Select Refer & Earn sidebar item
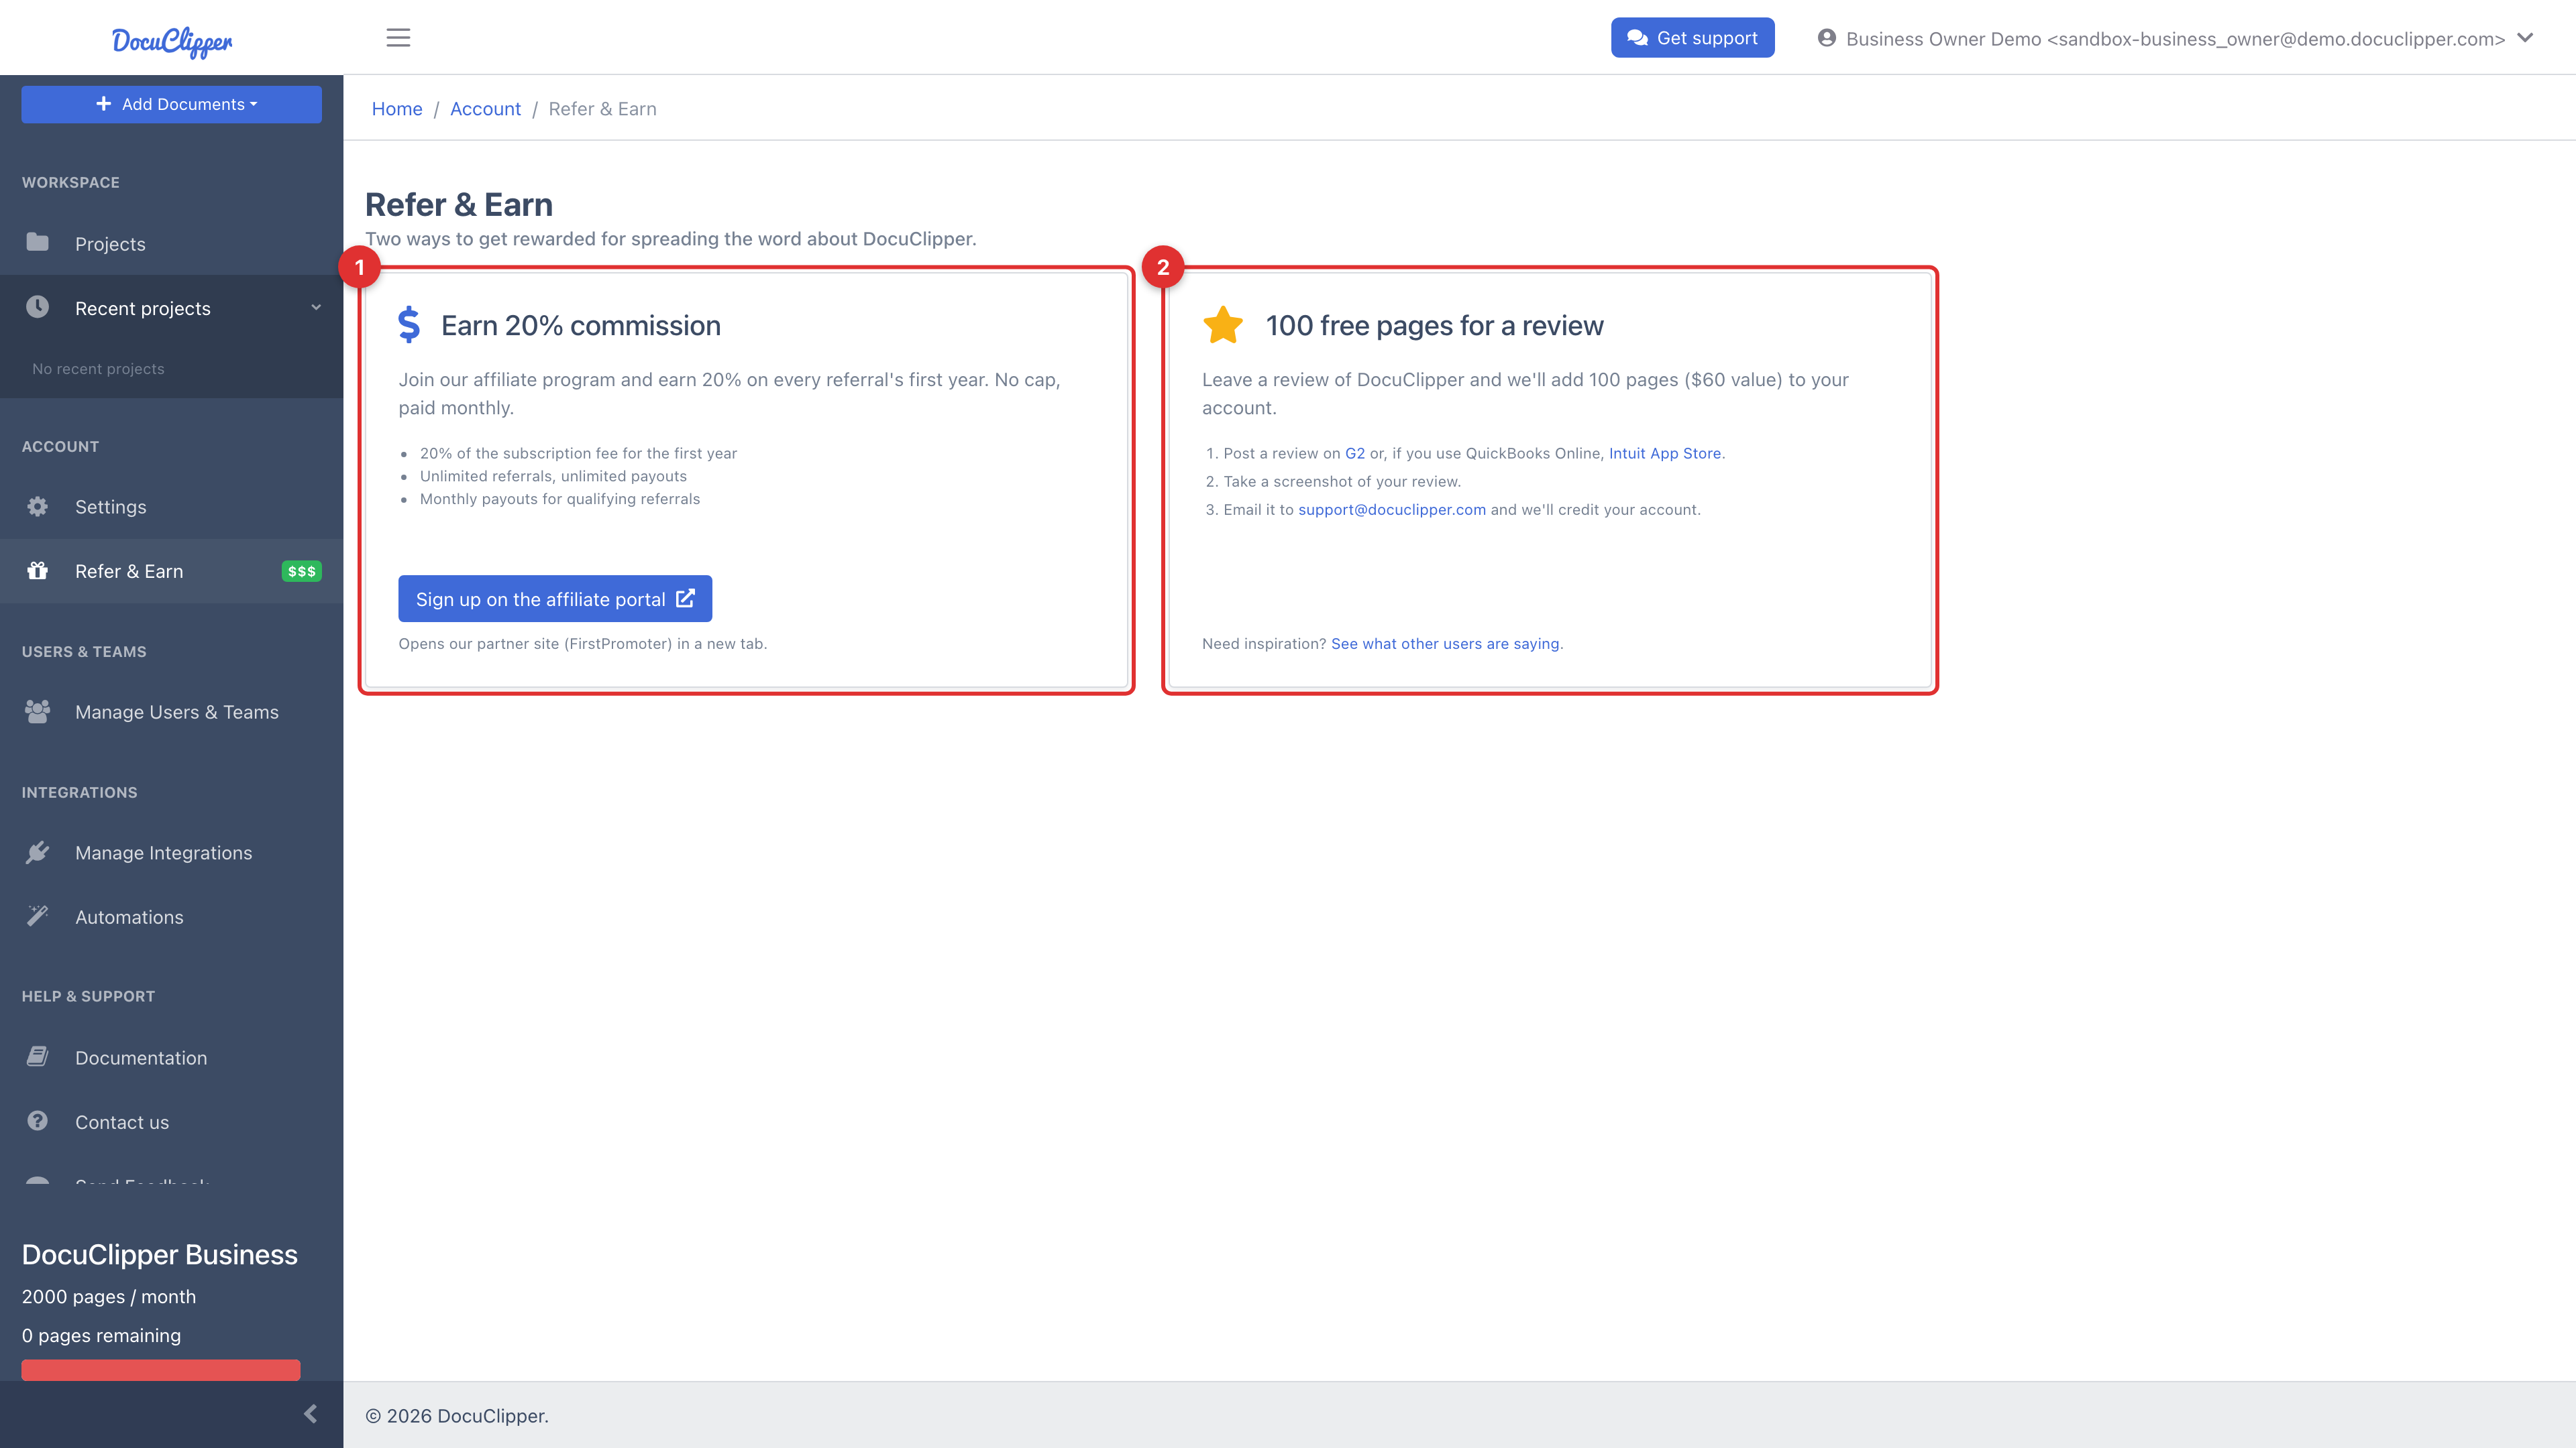The height and width of the screenshot is (1448, 2576). coord(172,572)
